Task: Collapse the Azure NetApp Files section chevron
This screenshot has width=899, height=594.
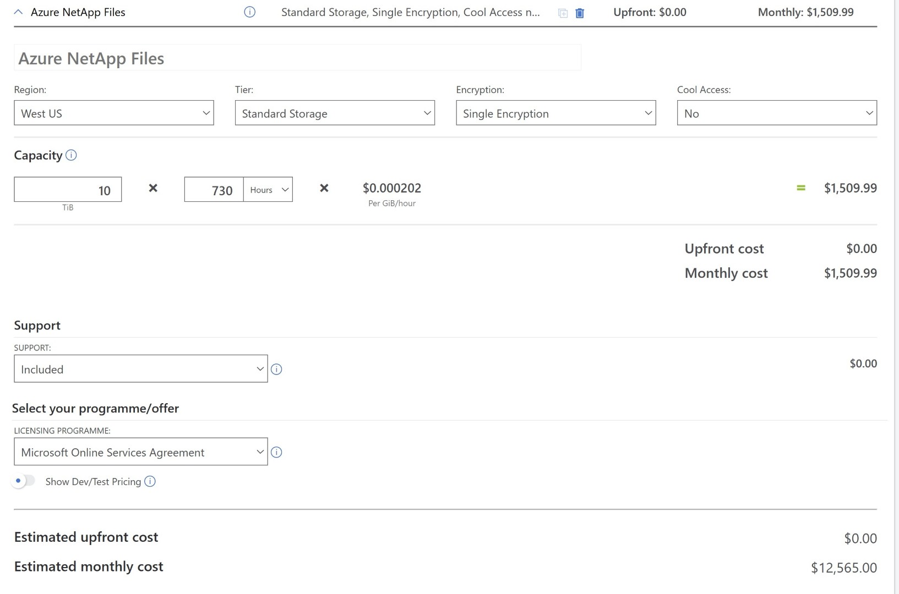Action: (18, 12)
